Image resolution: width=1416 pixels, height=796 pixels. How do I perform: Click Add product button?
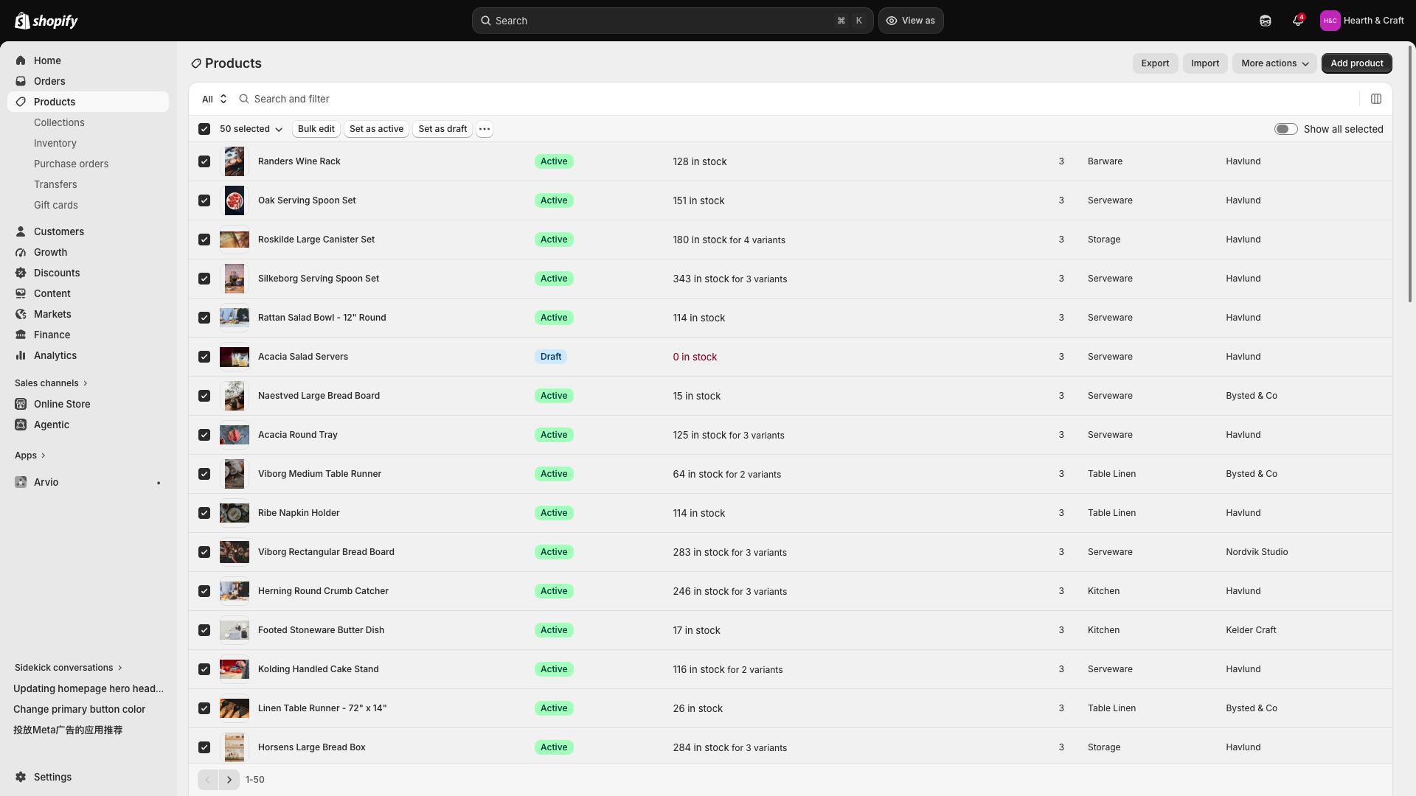click(x=1357, y=63)
